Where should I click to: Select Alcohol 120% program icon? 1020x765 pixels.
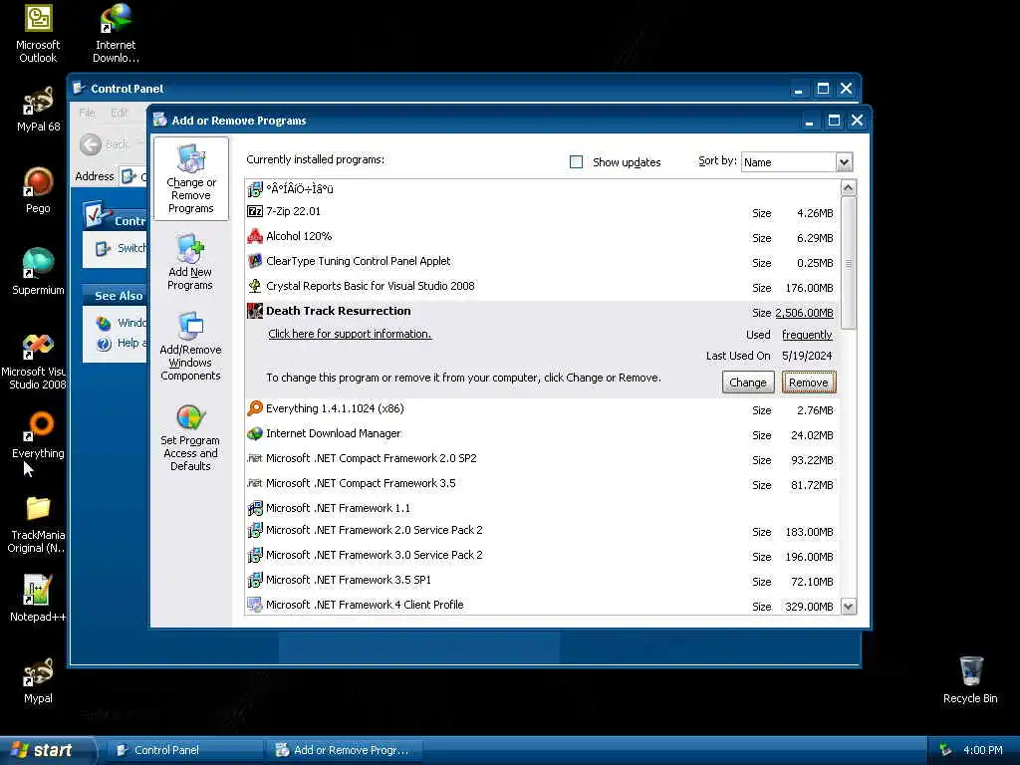coord(255,236)
